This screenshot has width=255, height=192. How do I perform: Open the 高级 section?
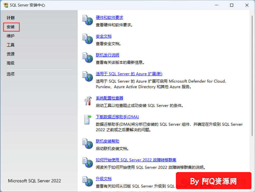11,63
